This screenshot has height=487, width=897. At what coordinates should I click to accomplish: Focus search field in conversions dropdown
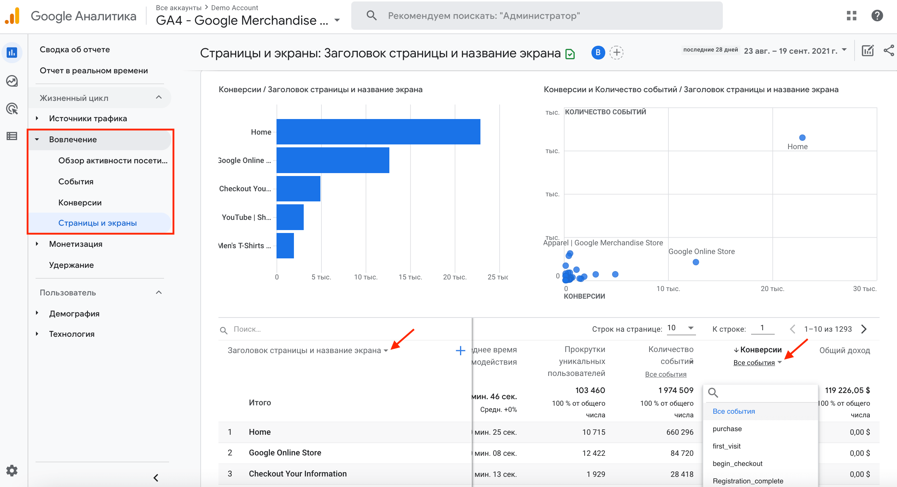tap(766, 393)
